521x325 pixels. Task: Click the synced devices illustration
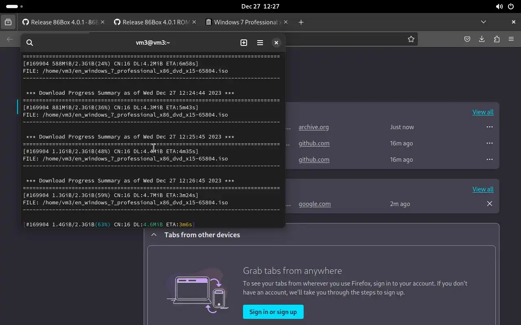[198, 290]
